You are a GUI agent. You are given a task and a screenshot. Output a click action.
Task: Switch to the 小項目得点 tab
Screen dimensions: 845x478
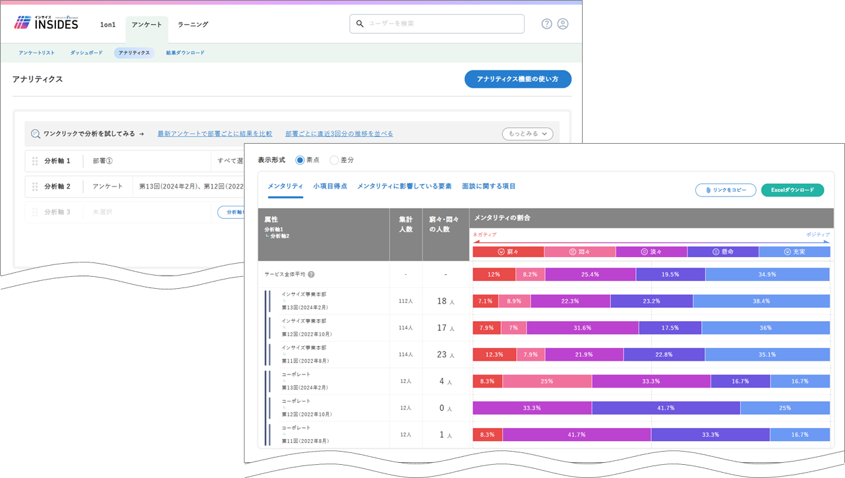point(330,187)
